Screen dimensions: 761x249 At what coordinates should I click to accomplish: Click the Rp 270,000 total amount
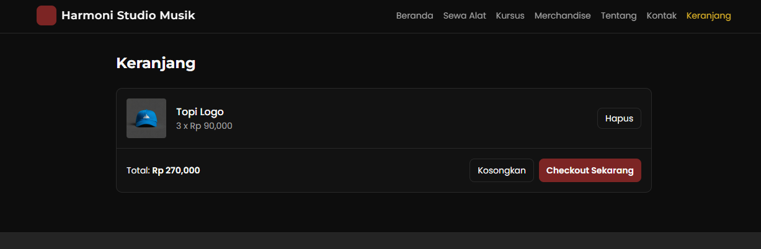click(176, 170)
